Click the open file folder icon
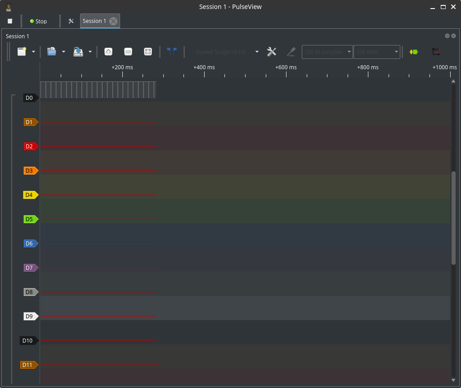461x388 pixels. pos(52,52)
